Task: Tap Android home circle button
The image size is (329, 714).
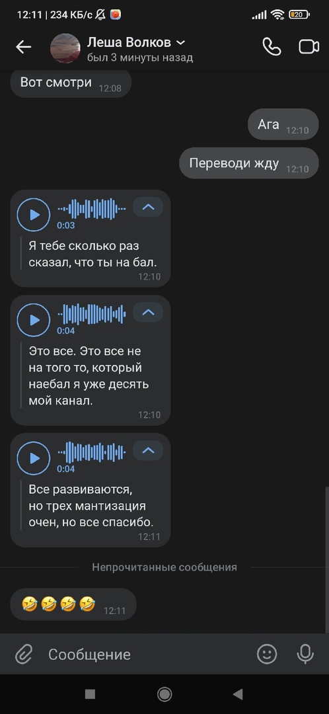Action: (164, 694)
